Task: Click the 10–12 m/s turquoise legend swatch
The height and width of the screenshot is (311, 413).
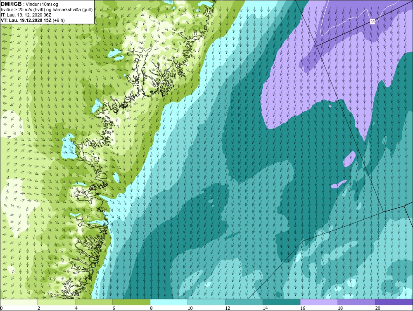Action: (x=206, y=302)
